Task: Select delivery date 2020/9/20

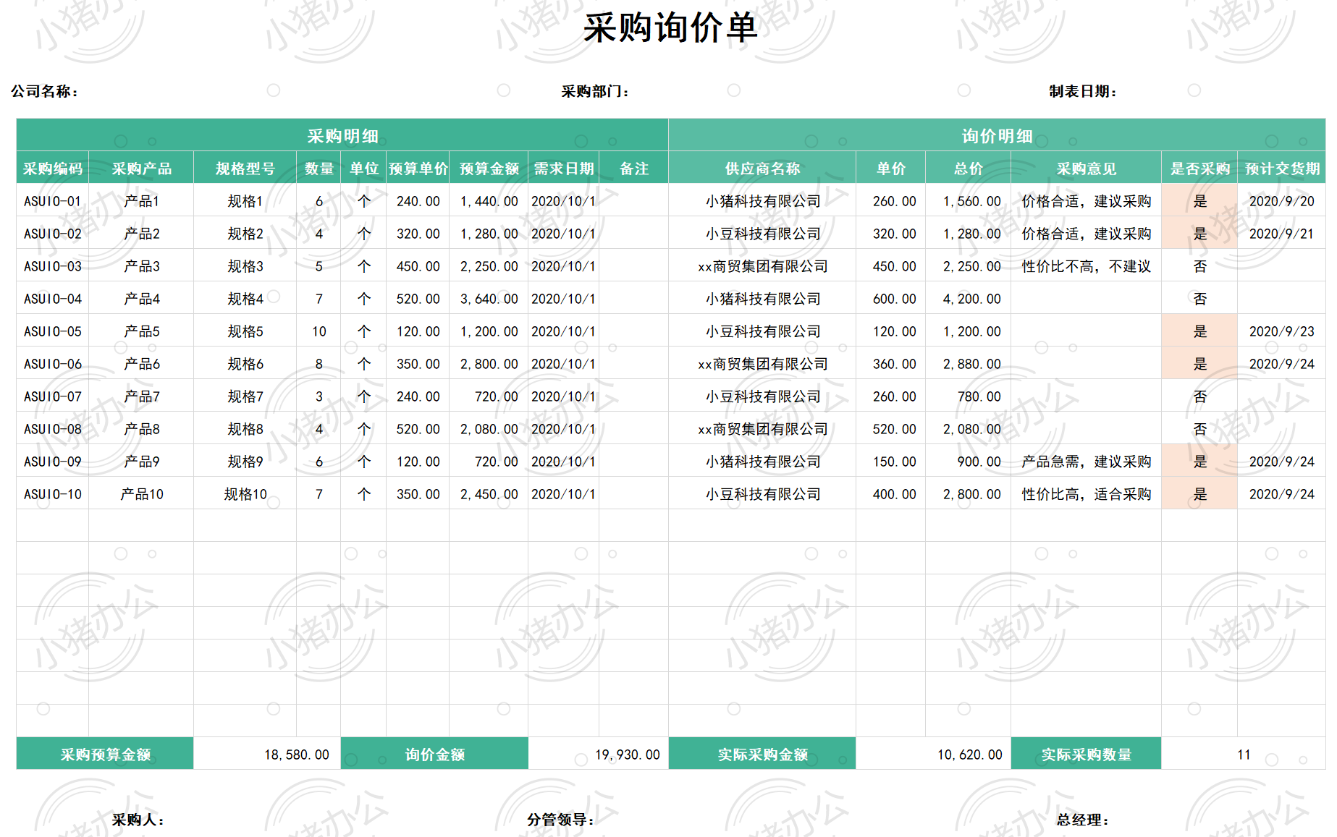Action: (1282, 201)
